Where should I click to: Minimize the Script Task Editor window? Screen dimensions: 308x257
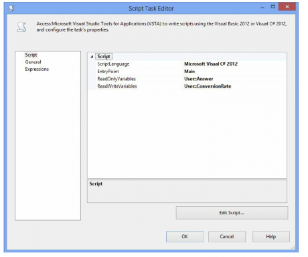point(262,7)
